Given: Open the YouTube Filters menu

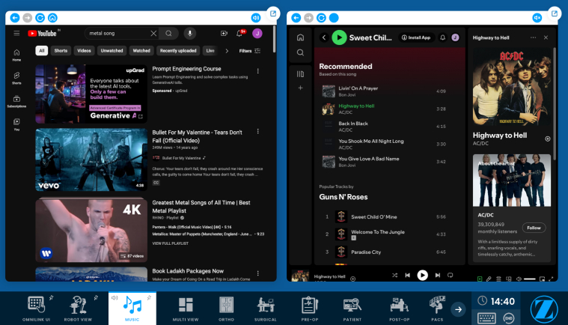Looking at the screenshot, I should [249, 51].
